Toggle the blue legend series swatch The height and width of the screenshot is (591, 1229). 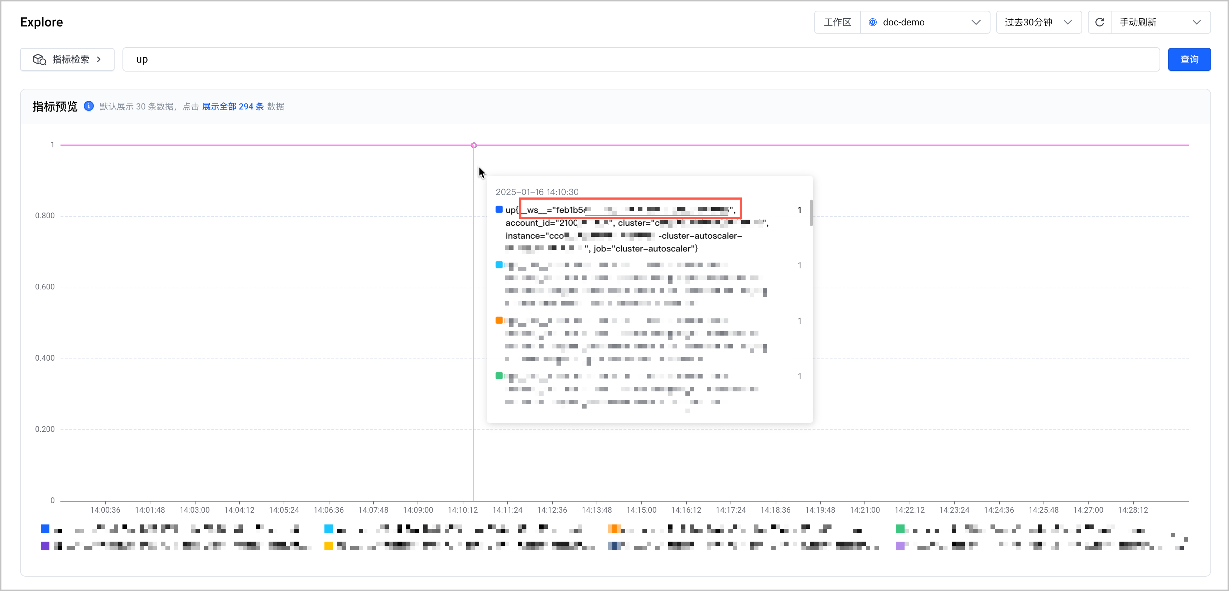coord(45,528)
